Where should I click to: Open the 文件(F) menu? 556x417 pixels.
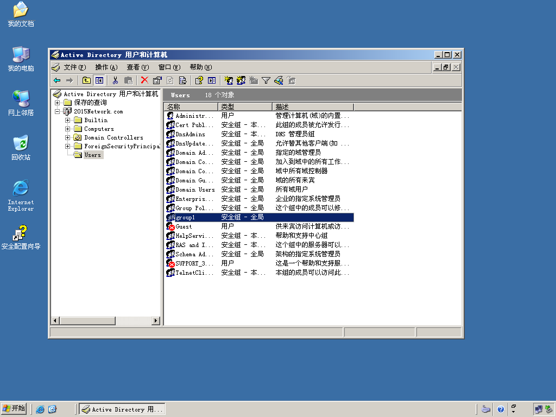pyautogui.click(x=75, y=67)
